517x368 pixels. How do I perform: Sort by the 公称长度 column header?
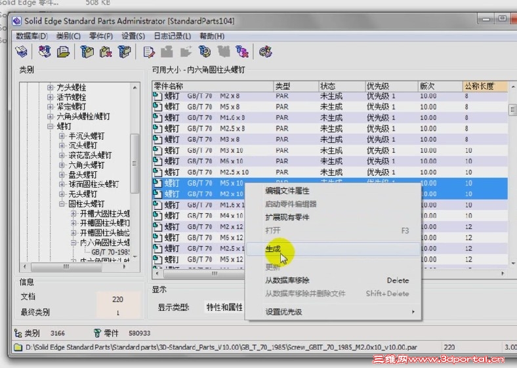tap(485, 87)
